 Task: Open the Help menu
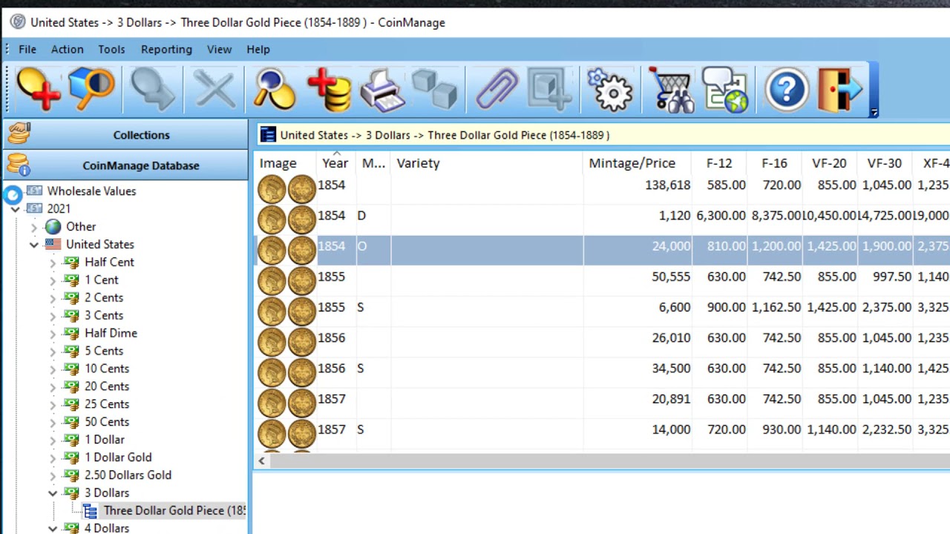258,49
